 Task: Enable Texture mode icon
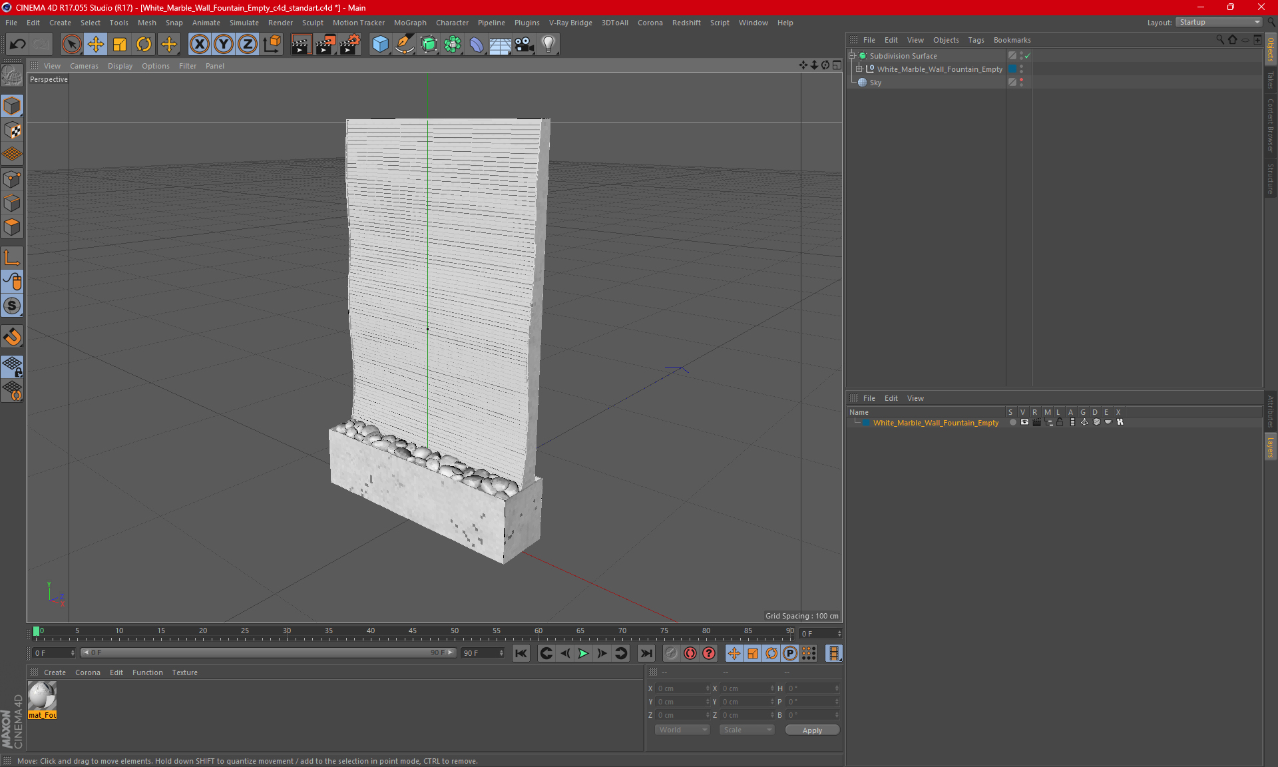[13, 130]
